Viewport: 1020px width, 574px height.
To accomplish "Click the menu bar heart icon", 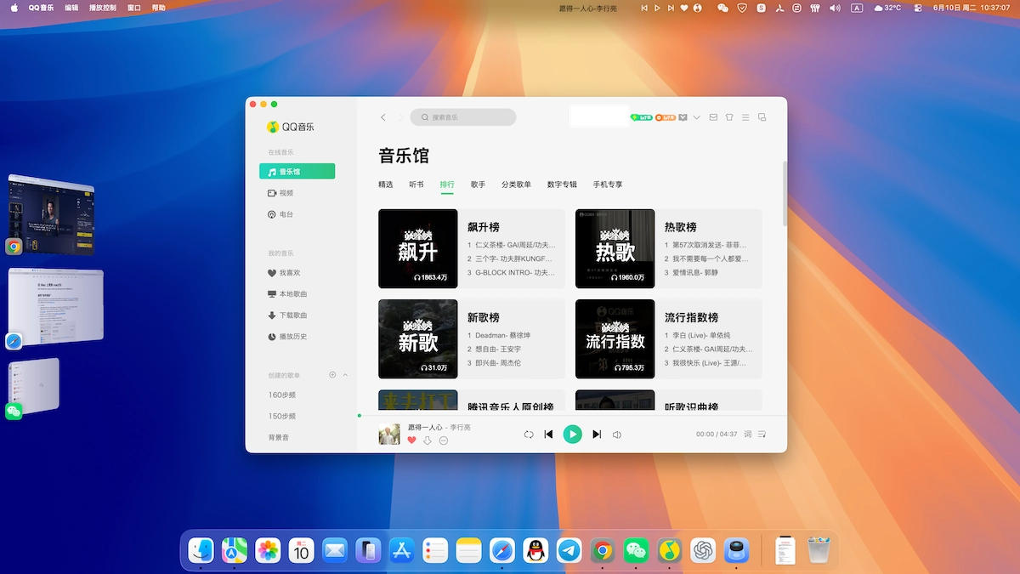I will click(x=683, y=8).
